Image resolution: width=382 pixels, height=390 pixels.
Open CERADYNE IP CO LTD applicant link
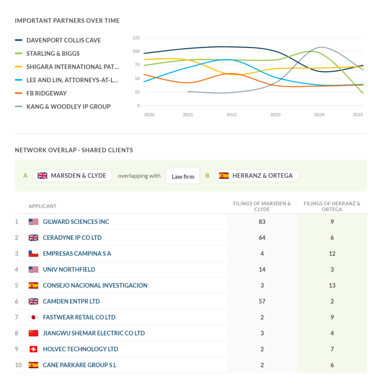coord(72,238)
